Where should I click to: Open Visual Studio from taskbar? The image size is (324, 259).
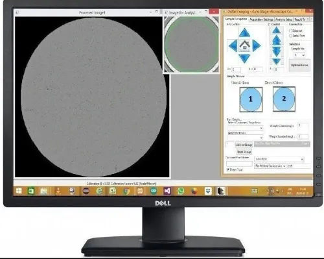(167, 191)
